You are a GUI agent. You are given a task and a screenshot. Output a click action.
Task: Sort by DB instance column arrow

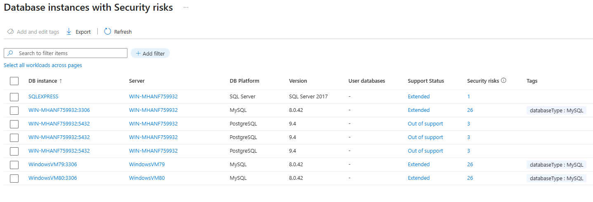pyautogui.click(x=61, y=81)
